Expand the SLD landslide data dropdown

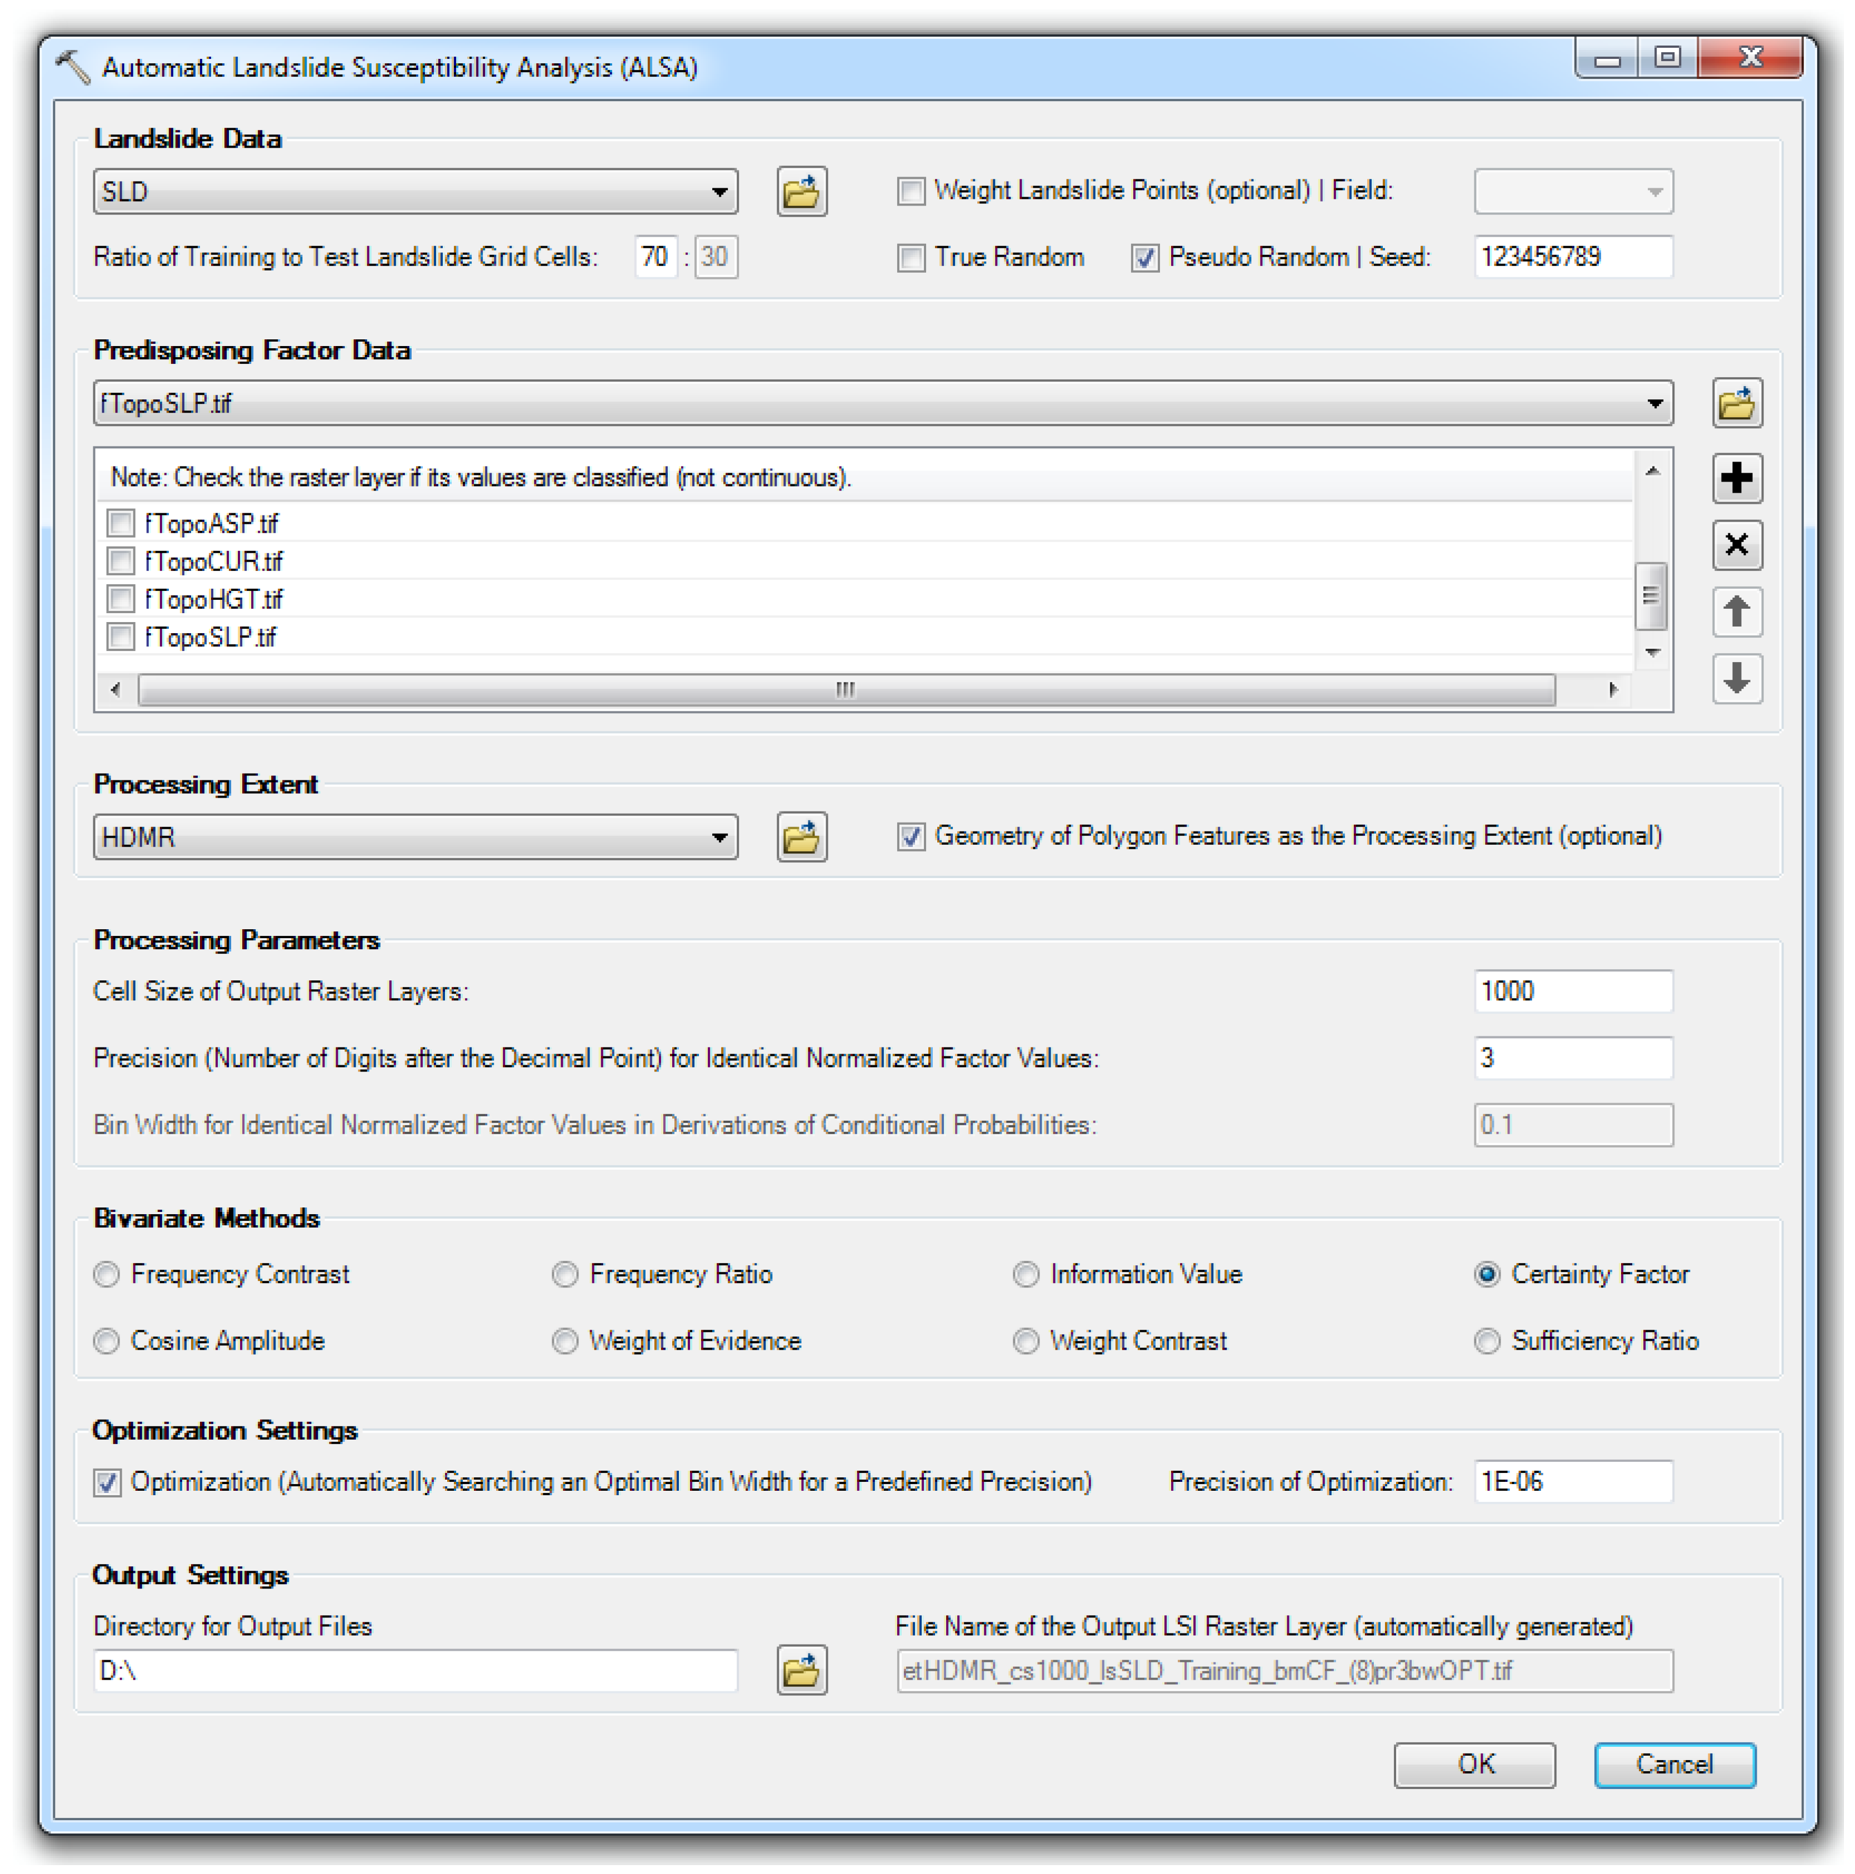(719, 192)
